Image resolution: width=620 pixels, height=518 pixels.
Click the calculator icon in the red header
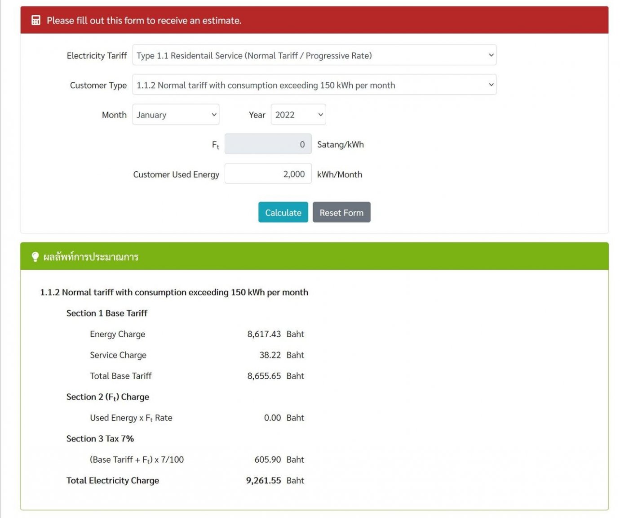tap(36, 20)
